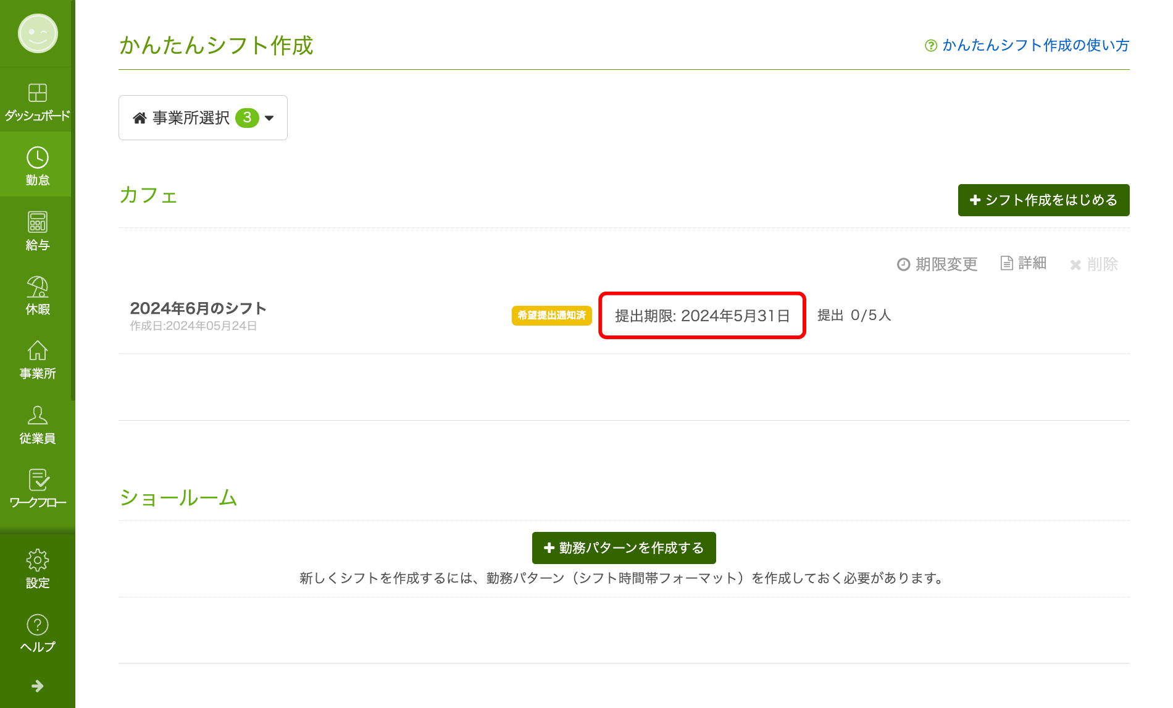This screenshot has width=1173, height=708.
Task: Open the 事業所 house icon
Action: tap(38, 352)
